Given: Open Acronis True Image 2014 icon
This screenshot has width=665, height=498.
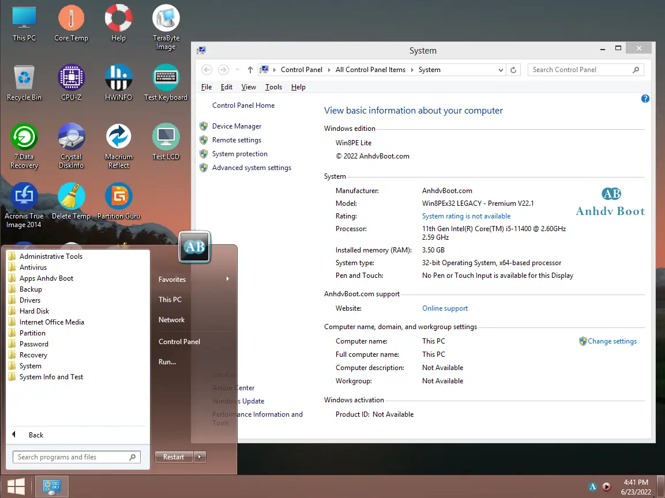Looking at the screenshot, I should [24, 206].
